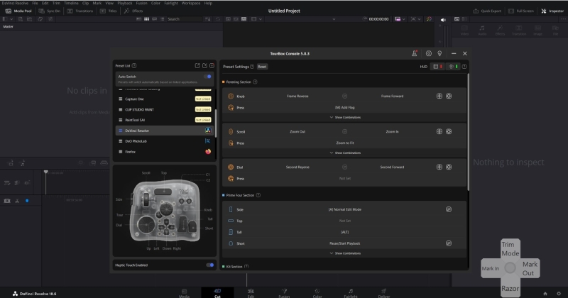Toggle the Inspector panel in DaVinci Resolve

pyautogui.click(x=553, y=11)
